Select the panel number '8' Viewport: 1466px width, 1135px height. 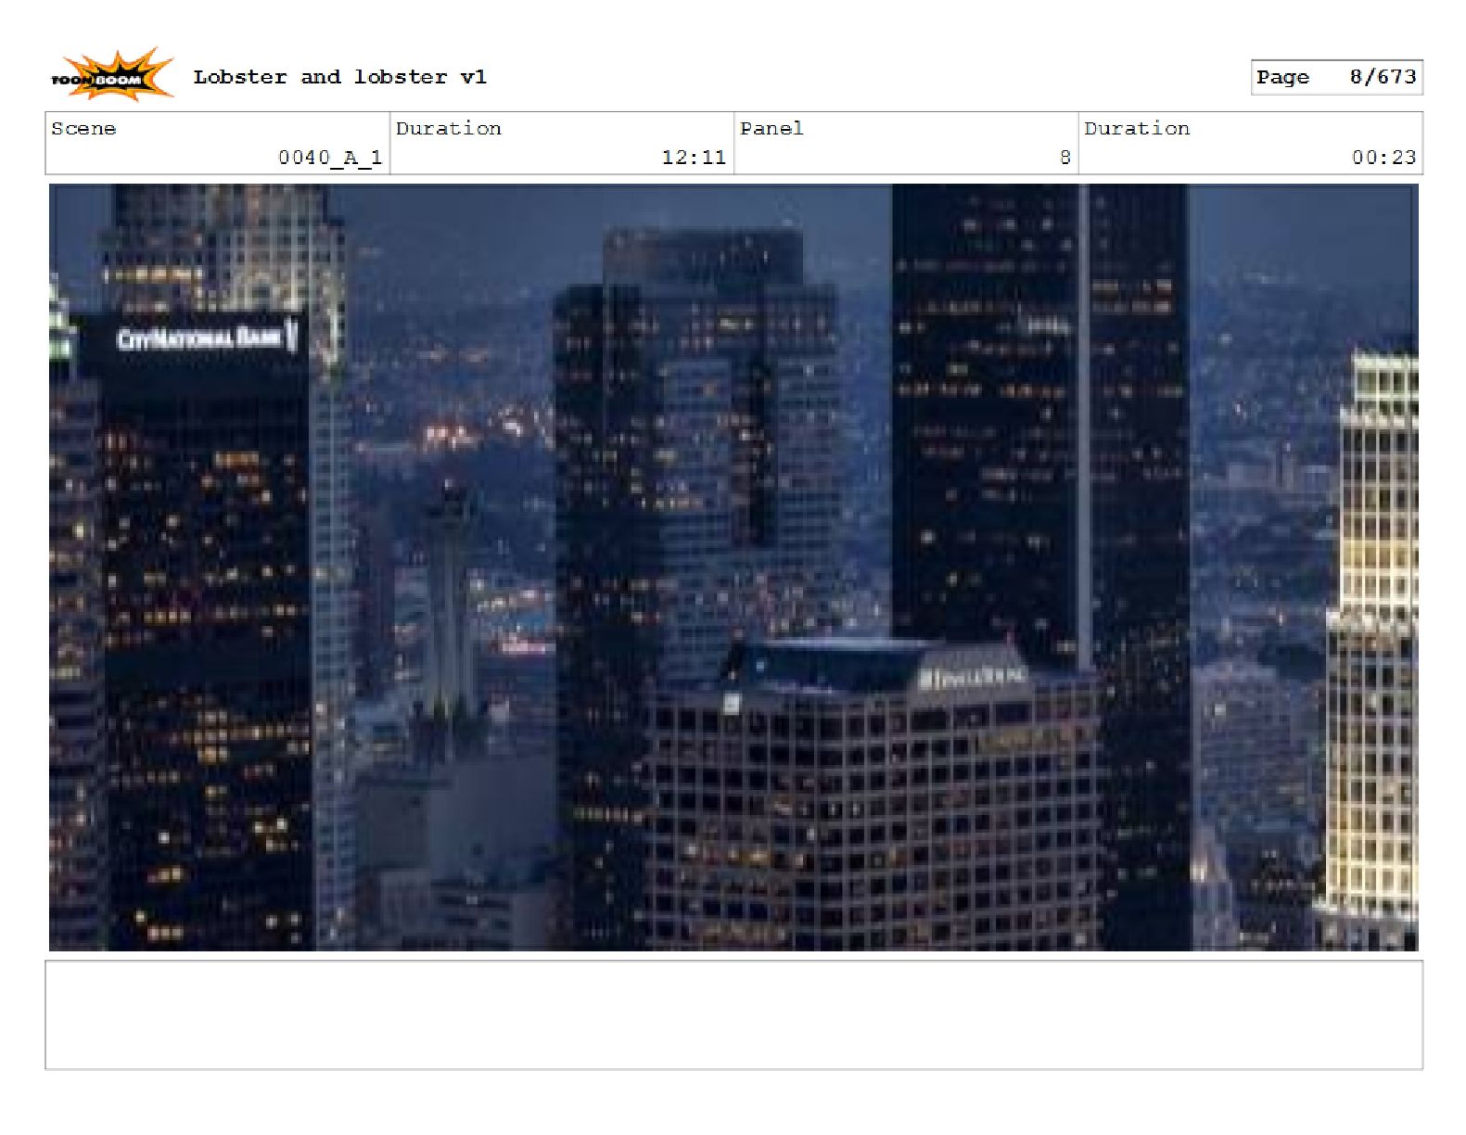pyautogui.click(x=1065, y=158)
